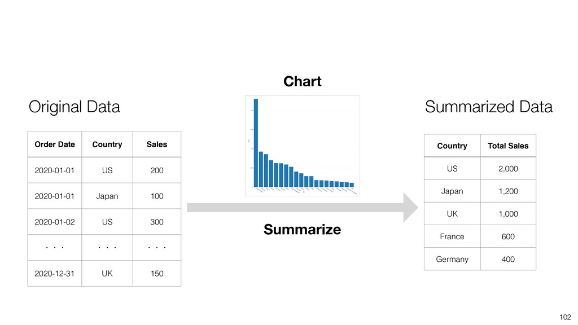Click the Summarize label
Viewport: 578px width, 325px height.
[x=303, y=230]
